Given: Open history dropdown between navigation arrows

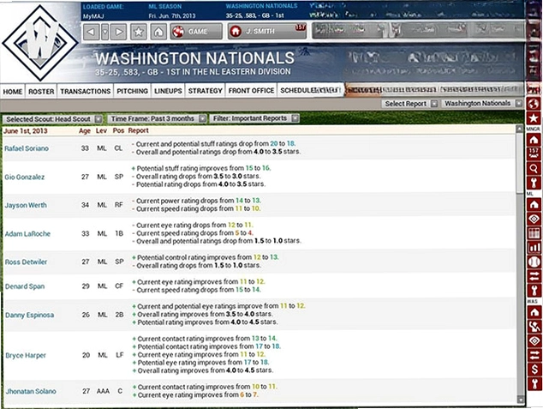Looking at the screenshot, I should (x=105, y=32).
